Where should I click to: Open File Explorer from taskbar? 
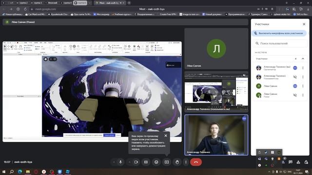(28, 172)
